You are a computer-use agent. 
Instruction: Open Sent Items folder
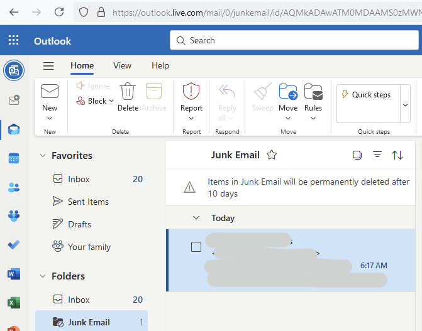[x=91, y=202]
